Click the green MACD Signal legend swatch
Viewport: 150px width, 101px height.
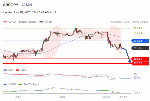21,84
